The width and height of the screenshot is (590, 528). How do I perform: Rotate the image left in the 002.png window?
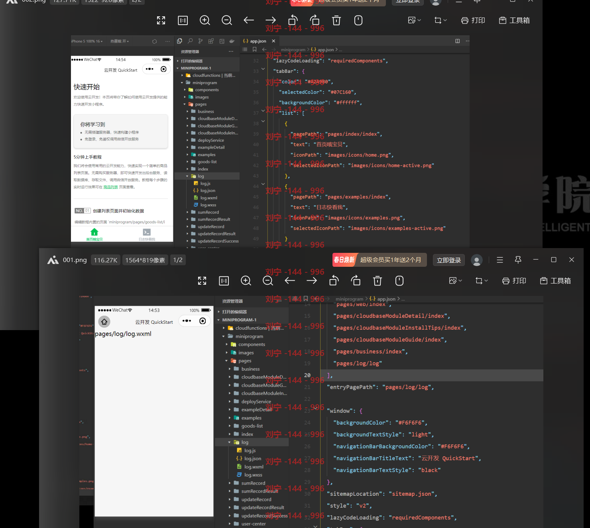(293, 20)
